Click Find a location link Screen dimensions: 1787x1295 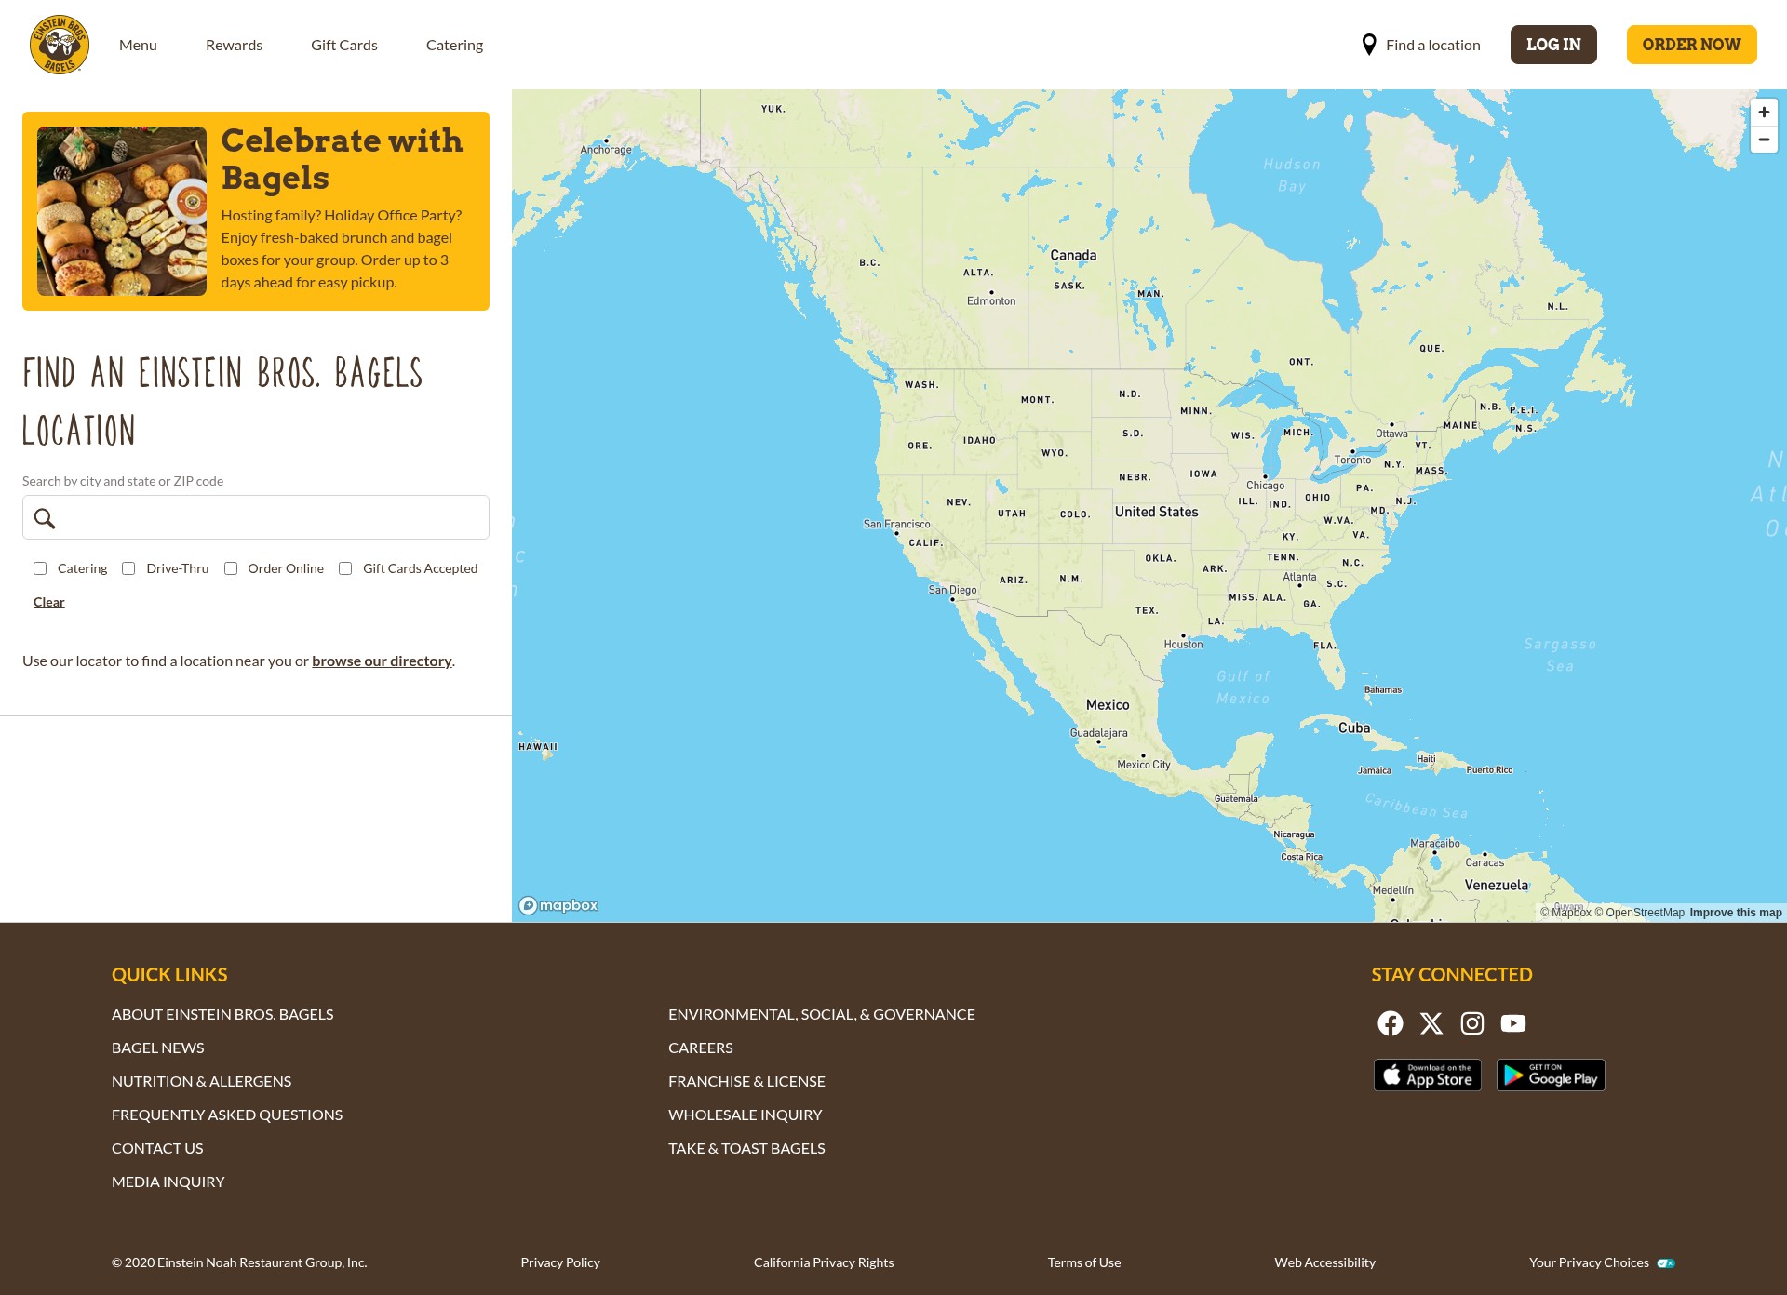point(1432,45)
